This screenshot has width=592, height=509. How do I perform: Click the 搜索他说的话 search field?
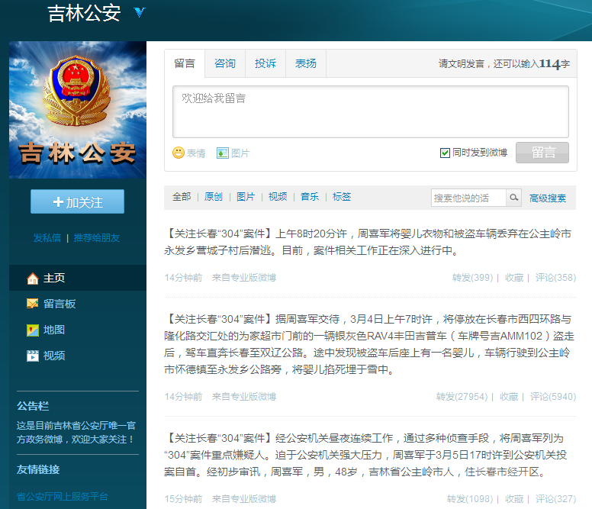tap(468, 198)
